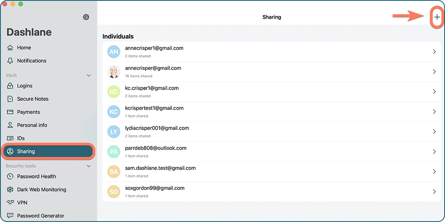The width and height of the screenshot is (445, 222).
Task: Click the LY avatar for lydiacrisper001
Action: (114, 132)
